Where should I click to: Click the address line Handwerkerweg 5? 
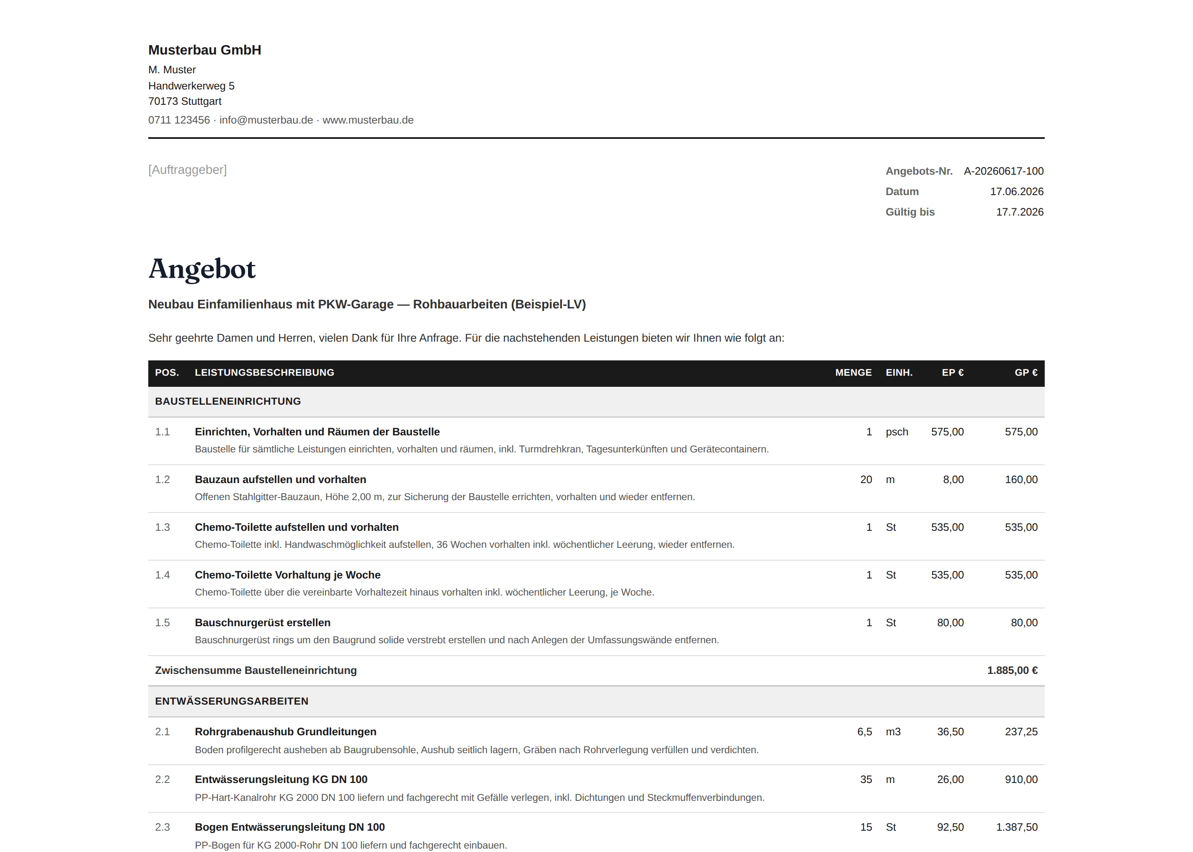point(191,86)
